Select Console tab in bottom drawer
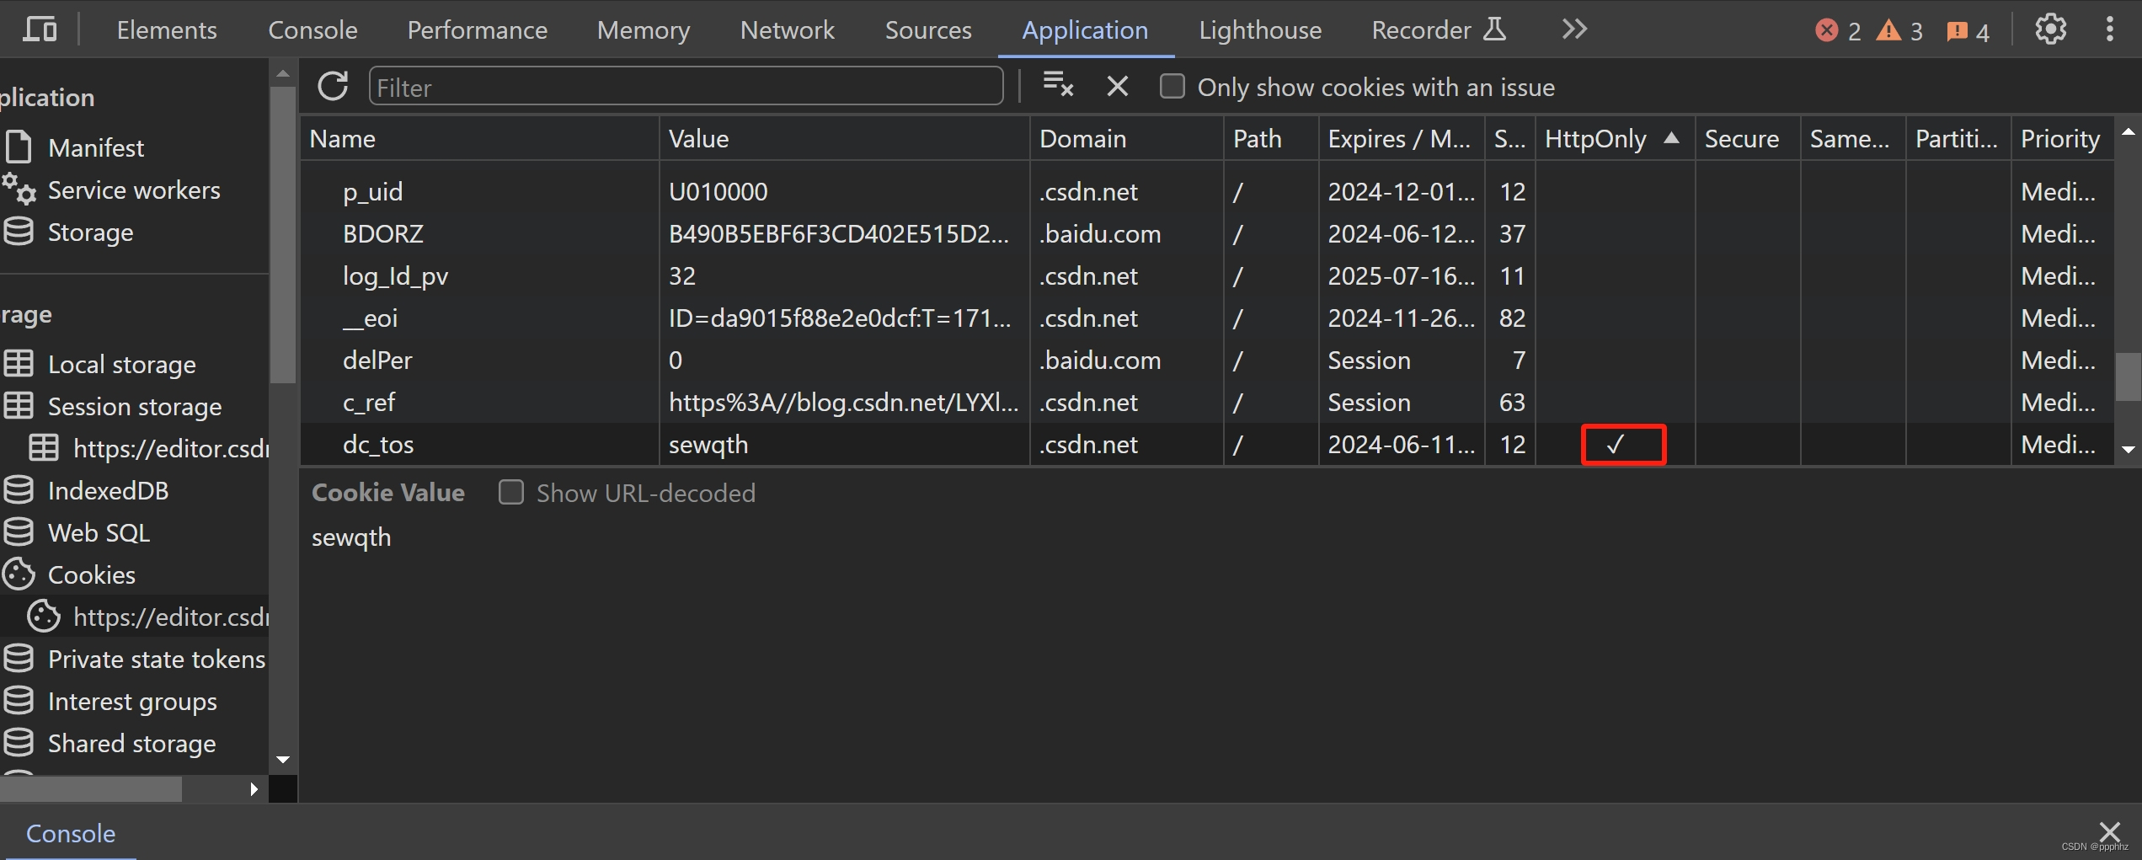 (x=71, y=833)
